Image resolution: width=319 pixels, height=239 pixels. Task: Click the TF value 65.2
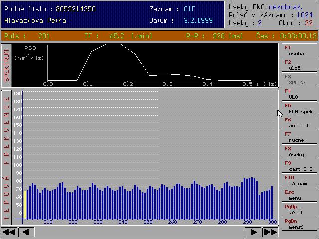[x=117, y=36]
